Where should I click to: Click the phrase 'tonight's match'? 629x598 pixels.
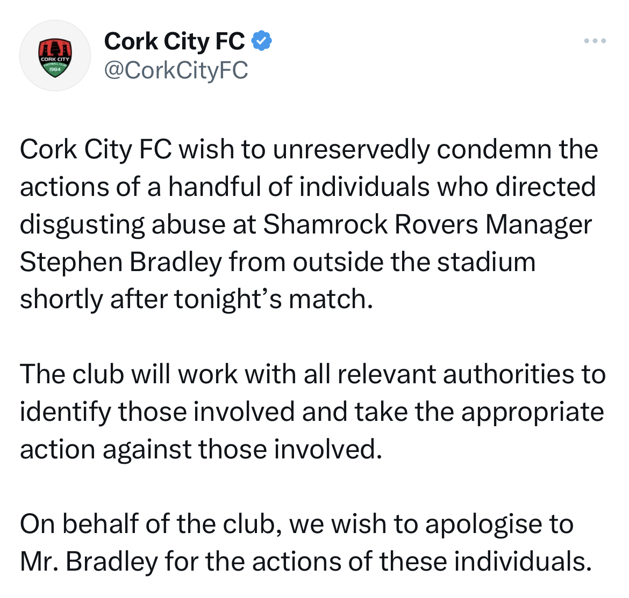click(274, 300)
